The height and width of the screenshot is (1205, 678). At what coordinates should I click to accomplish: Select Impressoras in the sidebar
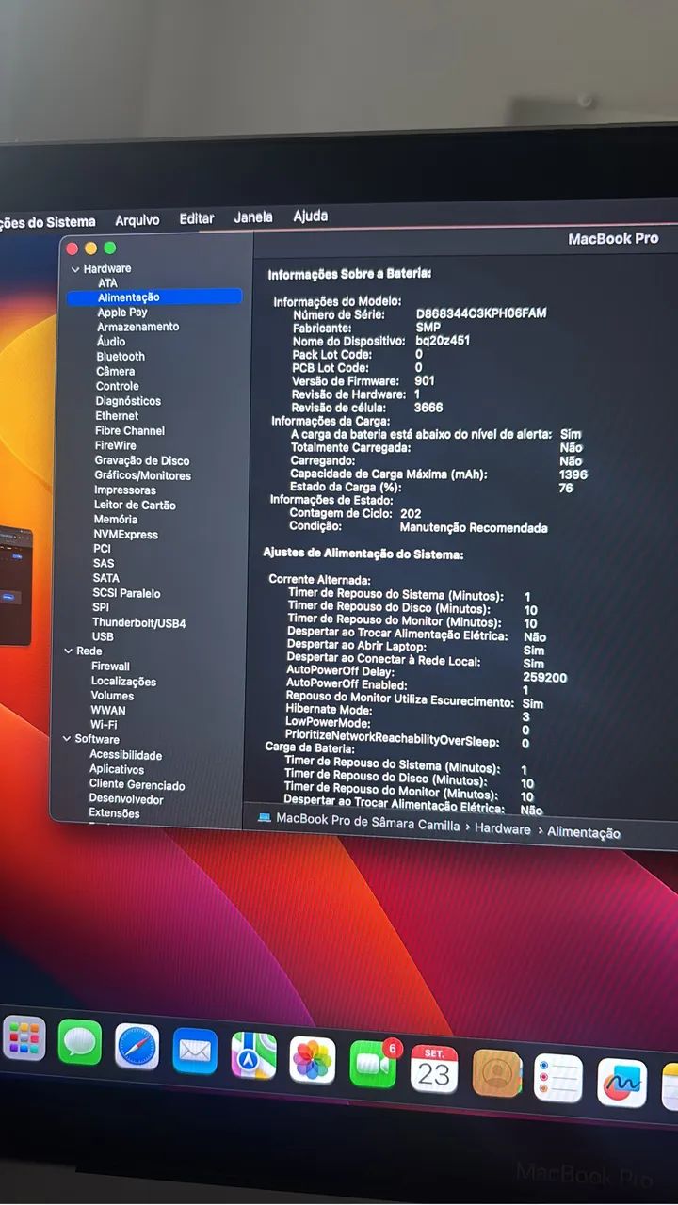pos(125,490)
